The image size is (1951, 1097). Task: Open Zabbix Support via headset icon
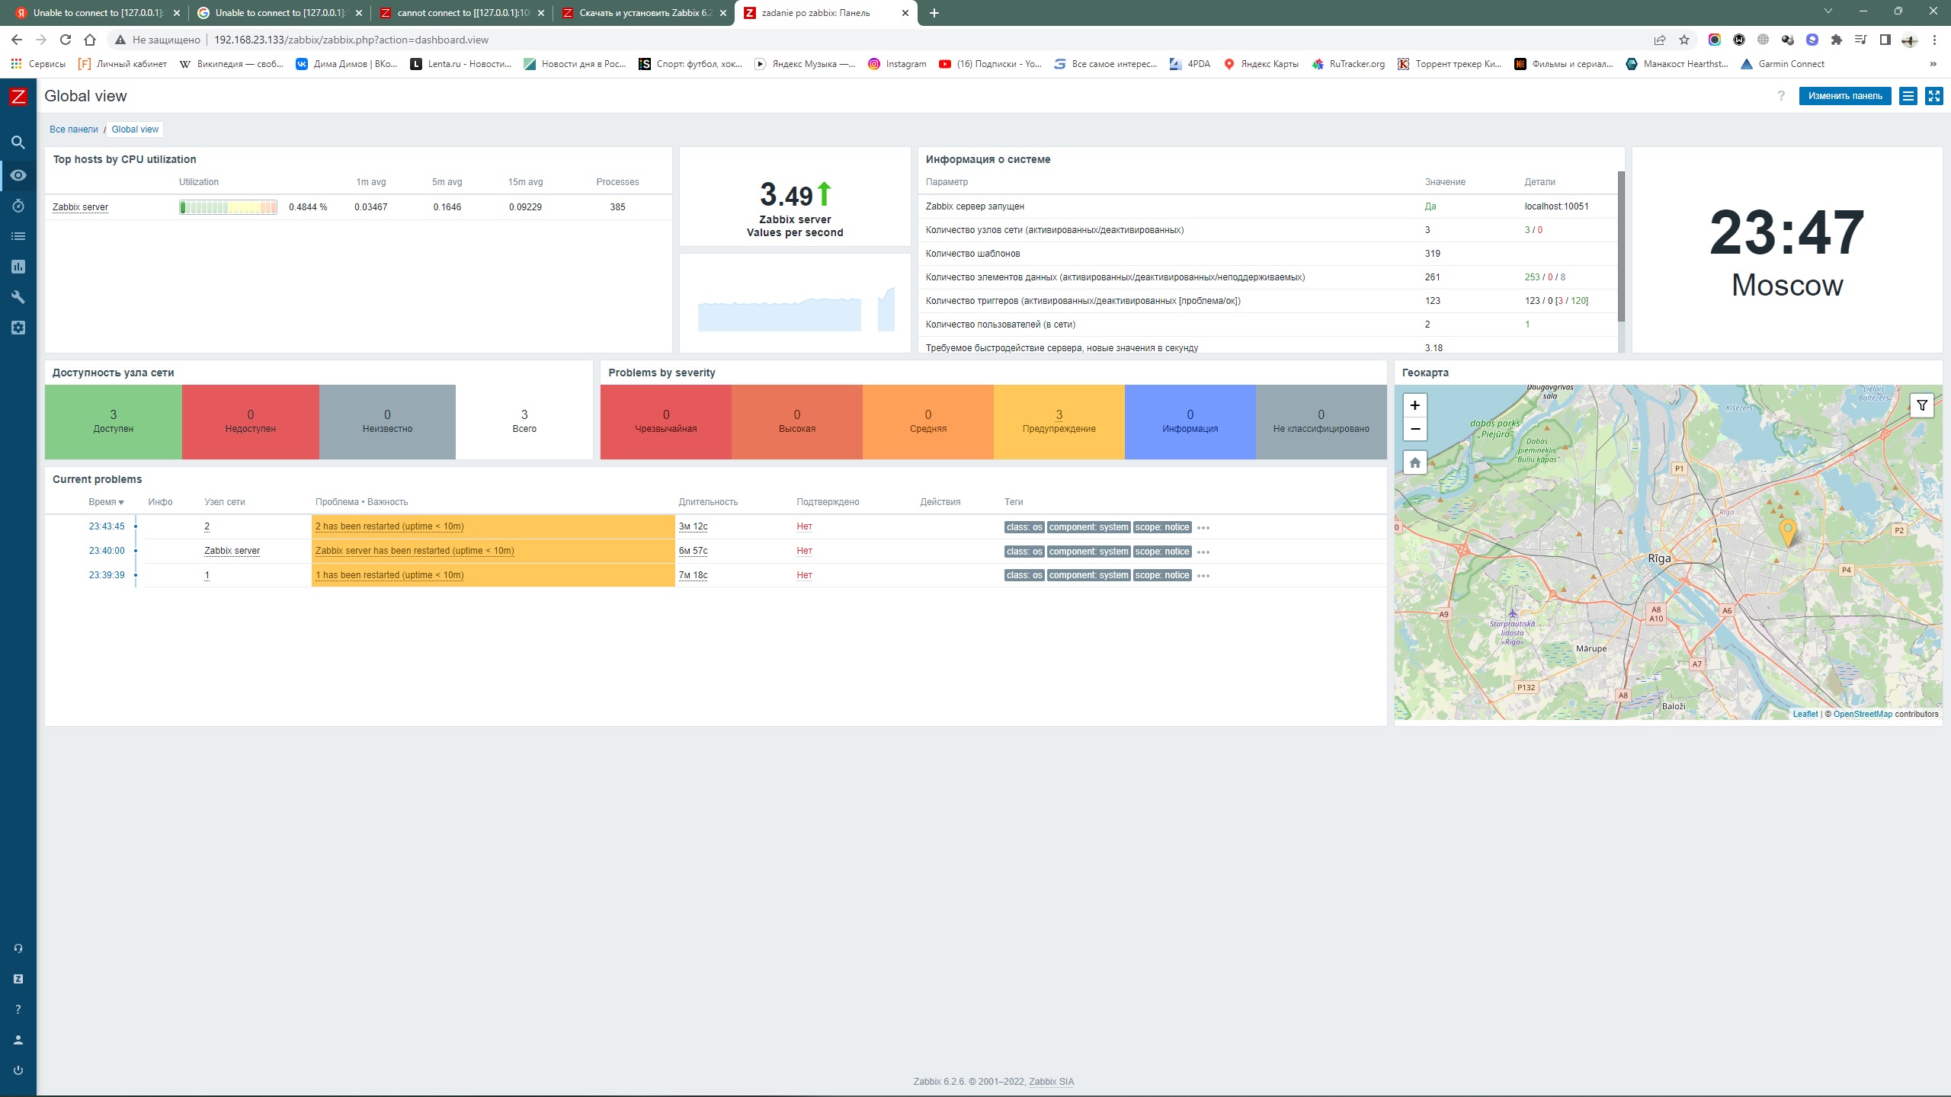pos(18,948)
